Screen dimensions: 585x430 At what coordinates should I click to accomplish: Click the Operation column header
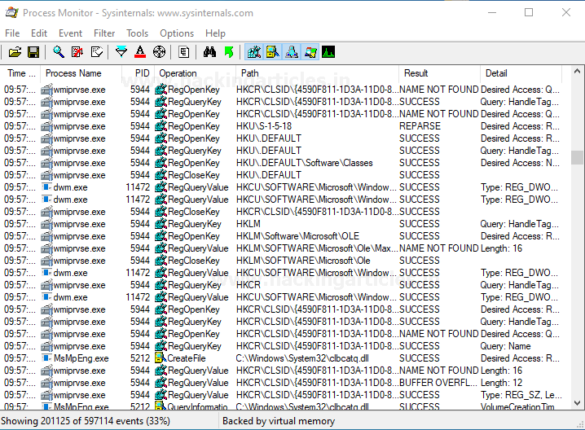pyautogui.click(x=195, y=73)
